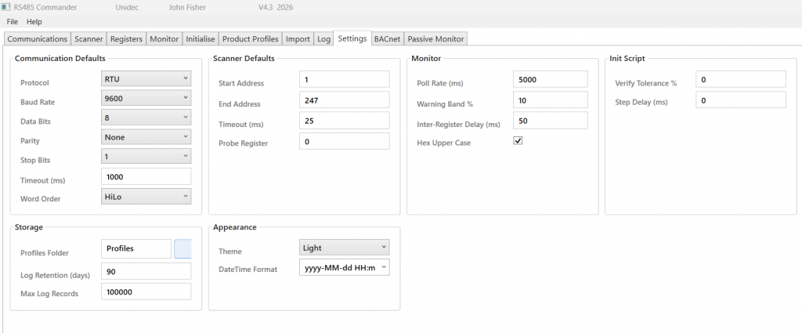Viewport: 802px width, 333px height.
Task: Open the Stop Bits dropdown
Action: 146,157
